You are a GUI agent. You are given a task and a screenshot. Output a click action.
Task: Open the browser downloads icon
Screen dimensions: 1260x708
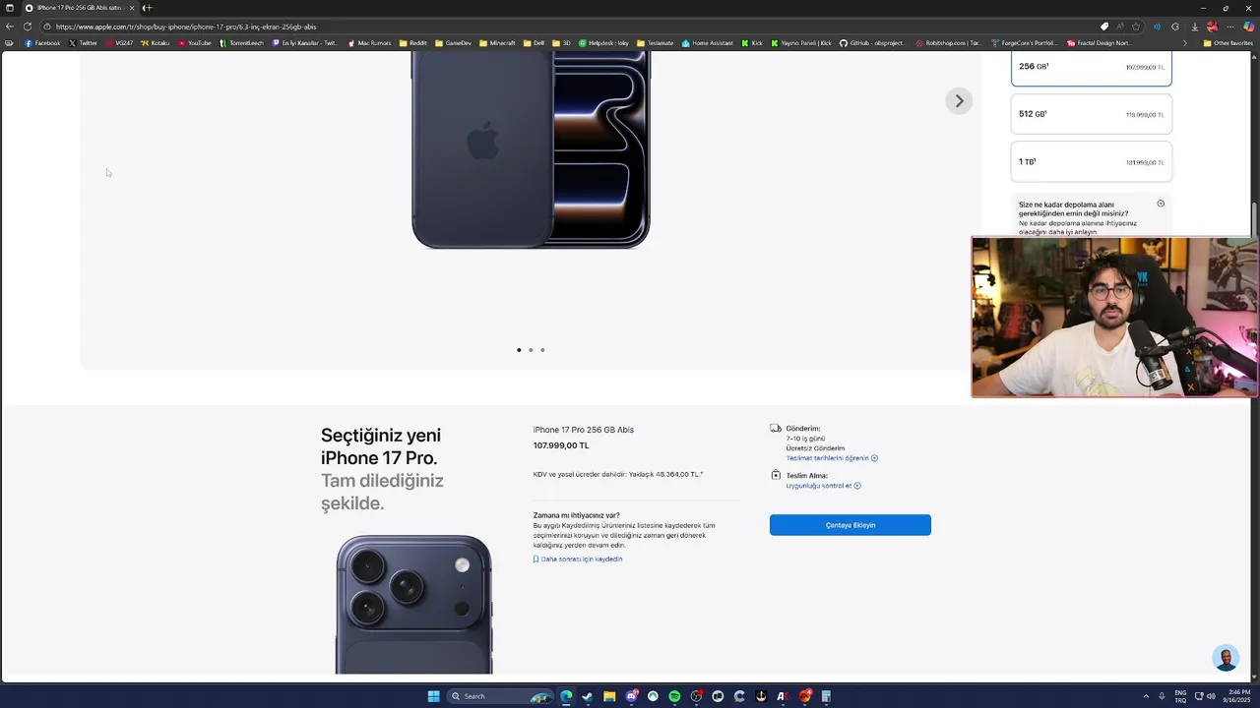[1193, 27]
